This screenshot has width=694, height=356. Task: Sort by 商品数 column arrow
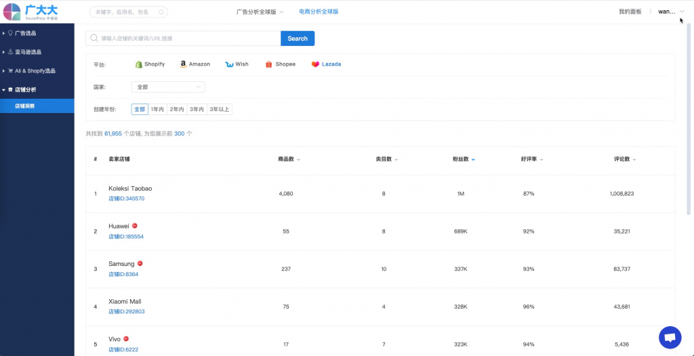click(298, 160)
